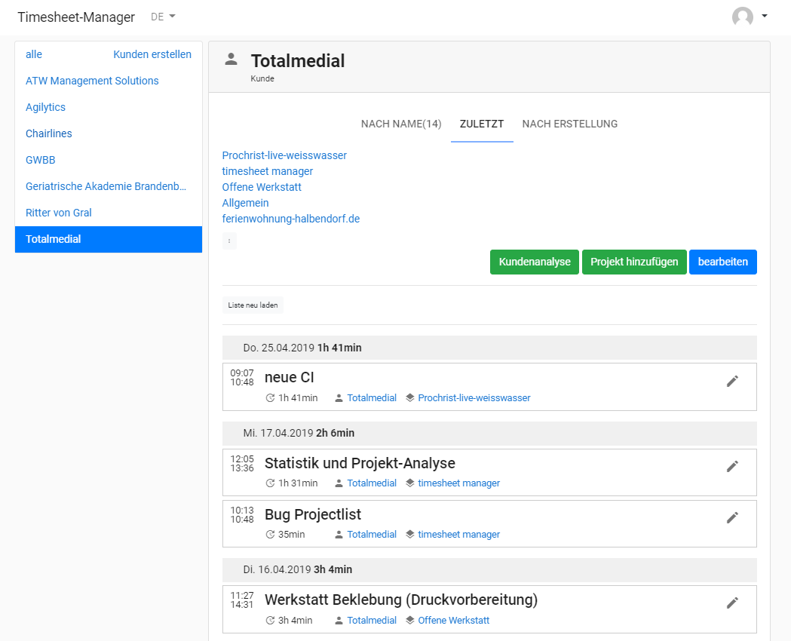Click the 'neue CI' entry title
Image resolution: width=791 pixels, height=641 pixels.
coord(290,377)
